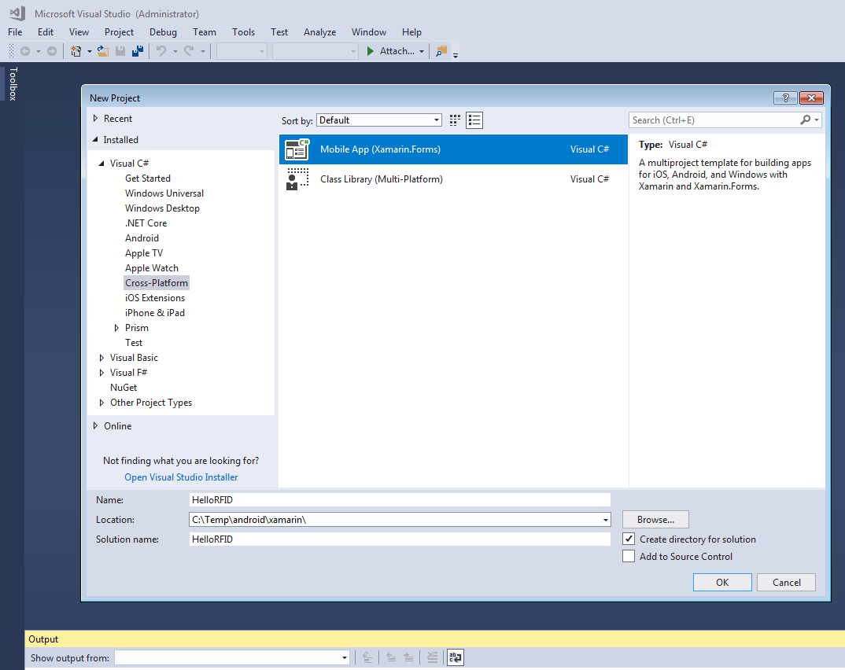The height and width of the screenshot is (670, 845).
Task: Click the Browse... button
Action: point(655,520)
